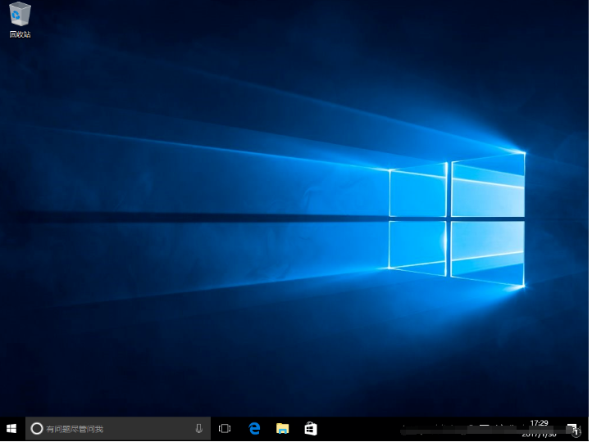
Task: Launch Microsoft Edge from the taskbar
Action: pos(254,428)
